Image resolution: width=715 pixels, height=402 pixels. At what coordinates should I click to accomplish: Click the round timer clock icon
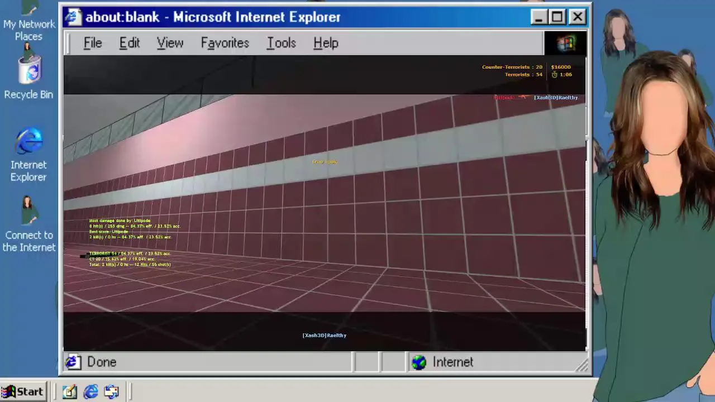[555, 74]
